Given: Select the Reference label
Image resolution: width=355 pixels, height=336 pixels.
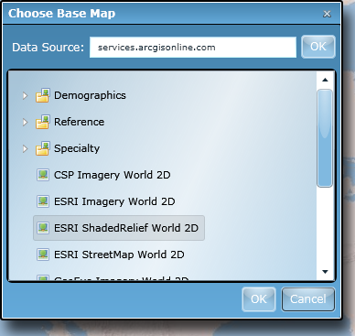Looking at the screenshot, I should click(x=80, y=122).
